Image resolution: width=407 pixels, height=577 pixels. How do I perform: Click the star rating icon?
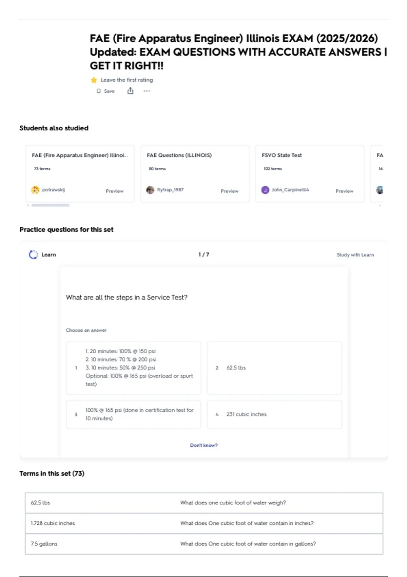[x=94, y=80]
